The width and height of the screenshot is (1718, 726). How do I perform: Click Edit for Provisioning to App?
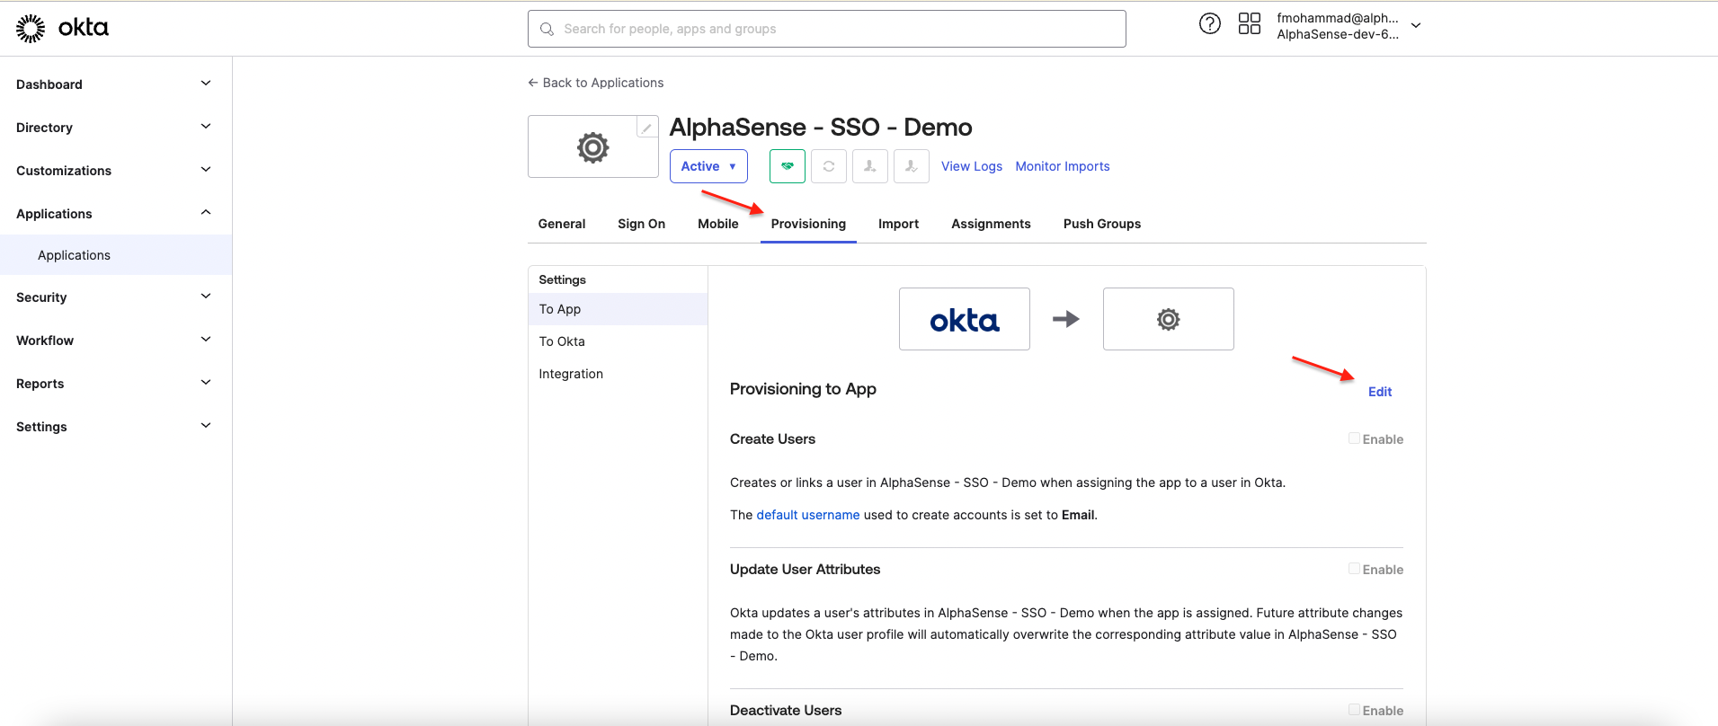click(1380, 392)
